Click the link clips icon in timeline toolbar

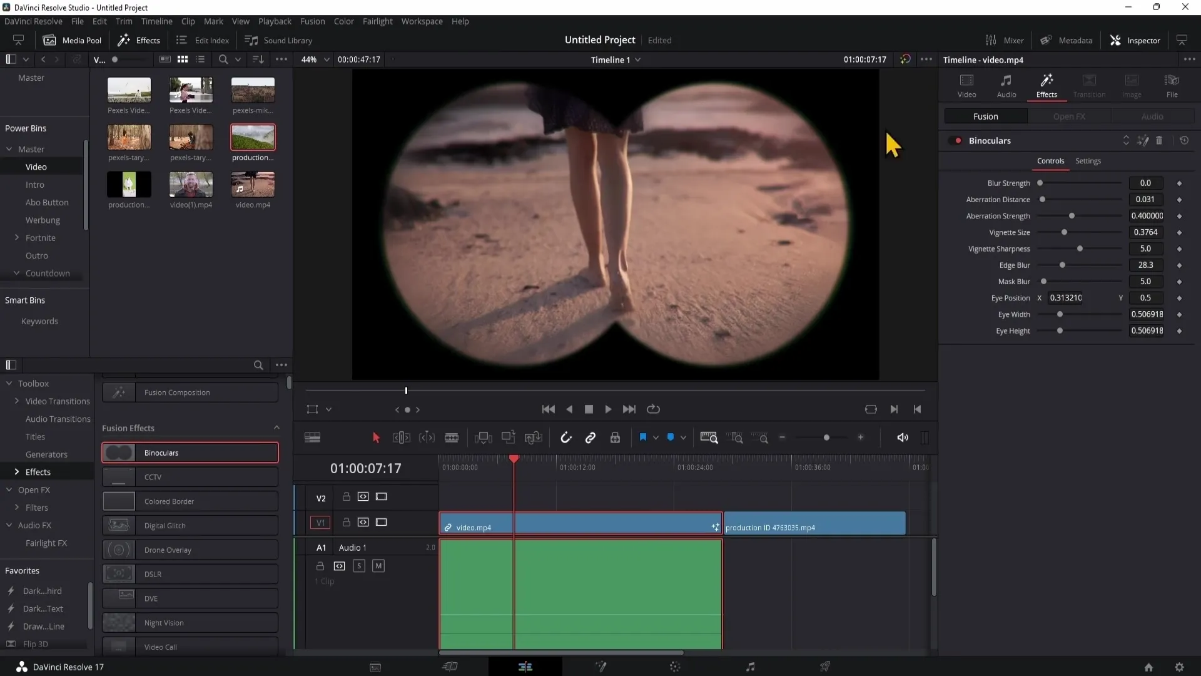click(x=590, y=438)
